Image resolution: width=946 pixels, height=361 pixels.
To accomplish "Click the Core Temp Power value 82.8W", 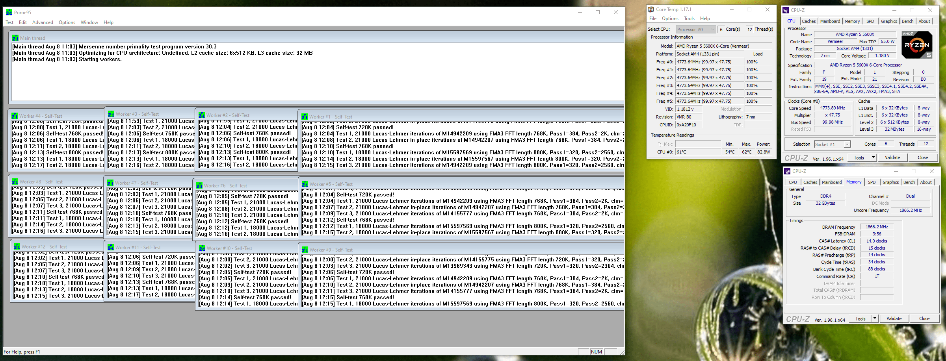I will (x=764, y=152).
